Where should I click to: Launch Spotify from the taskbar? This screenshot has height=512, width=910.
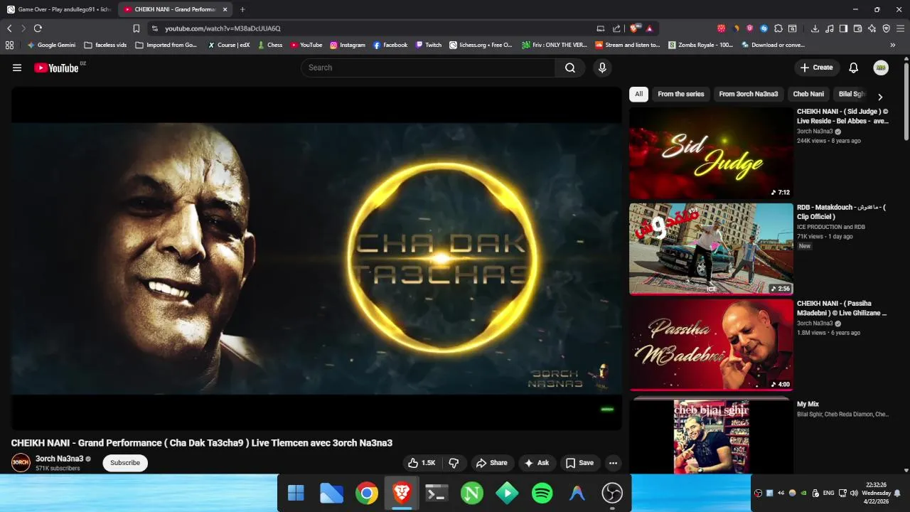(542, 493)
